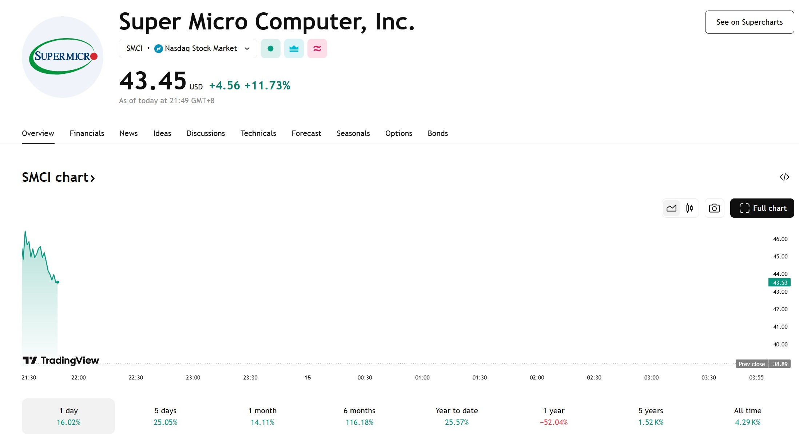
Task: Open the Technicals tab
Action: tap(258, 133)
